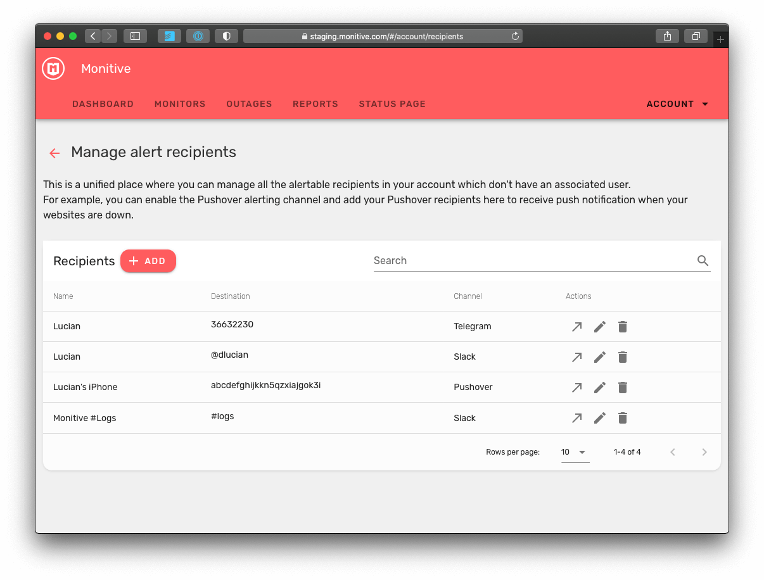Click the shield privacy extension icon

coord(226,36)
